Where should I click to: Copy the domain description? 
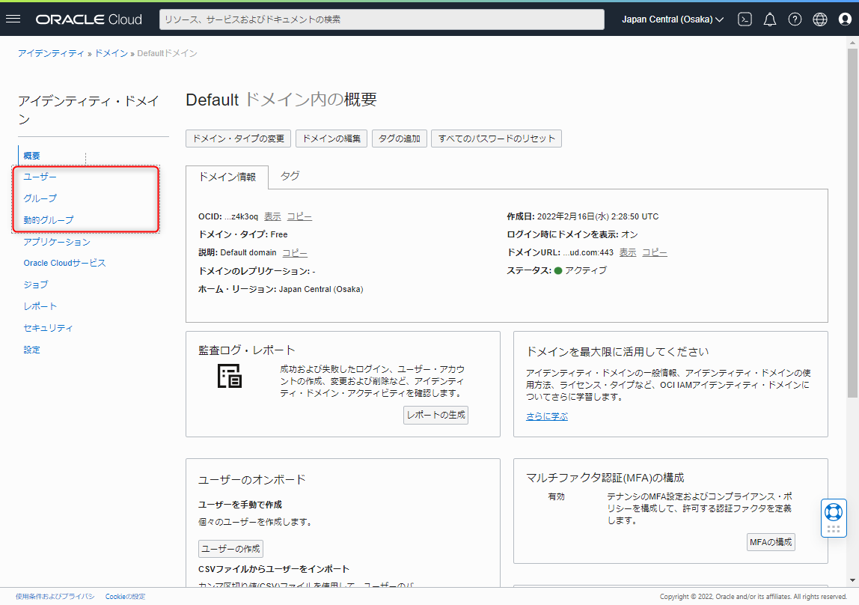pyautogui.click(x=295, y=252)
